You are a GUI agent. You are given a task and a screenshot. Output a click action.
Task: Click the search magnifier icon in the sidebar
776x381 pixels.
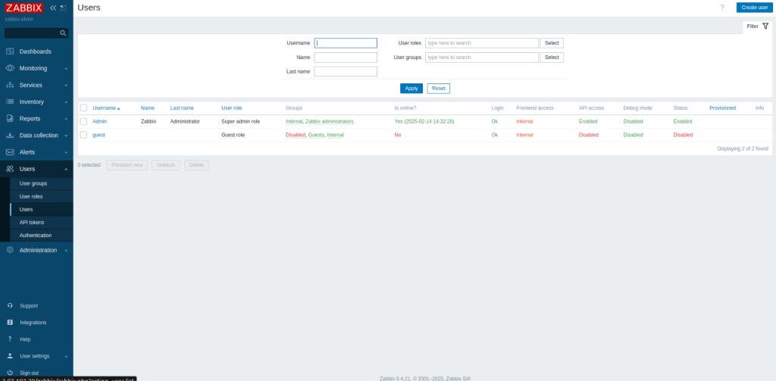63,33
